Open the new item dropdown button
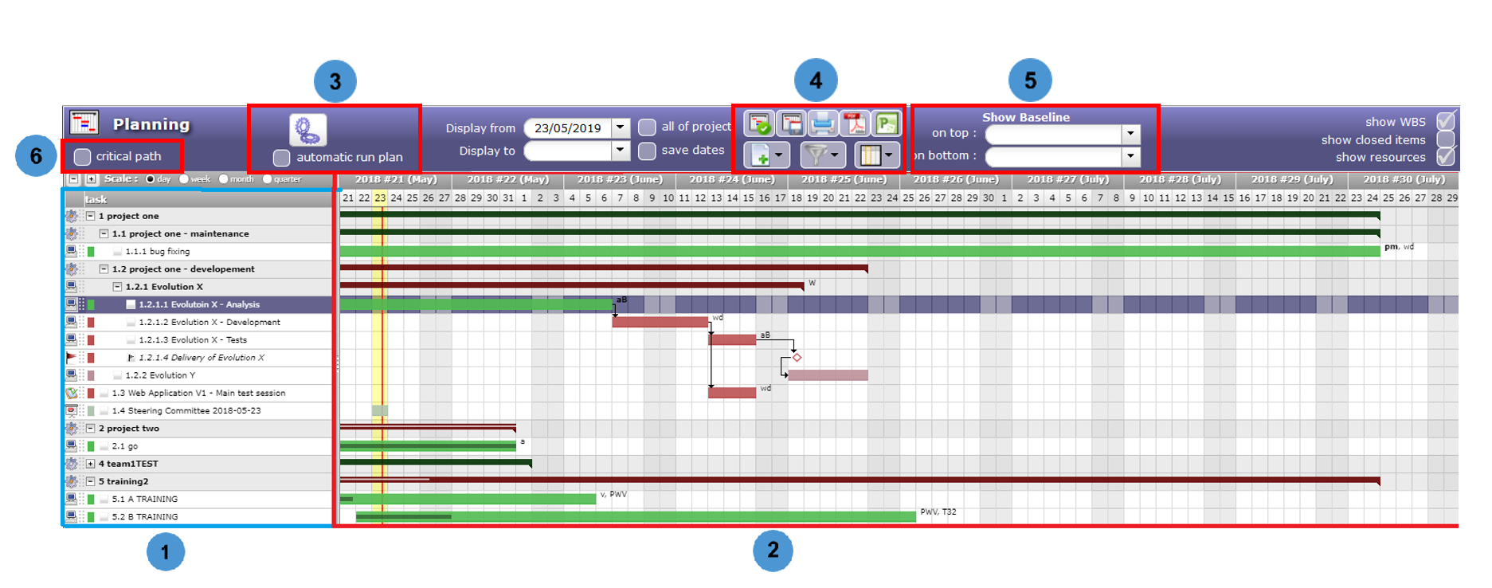Viewport: 1492px width, 588px height. (766, 155)
